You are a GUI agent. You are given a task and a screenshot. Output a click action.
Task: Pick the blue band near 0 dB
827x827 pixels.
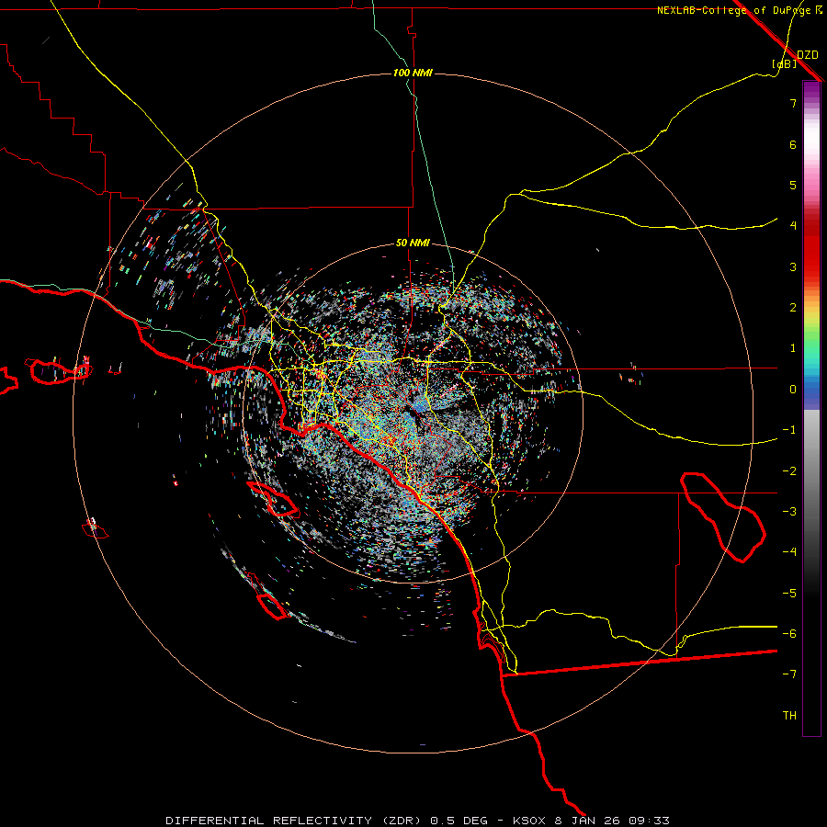pyautogui.click(x=811, y=393)
